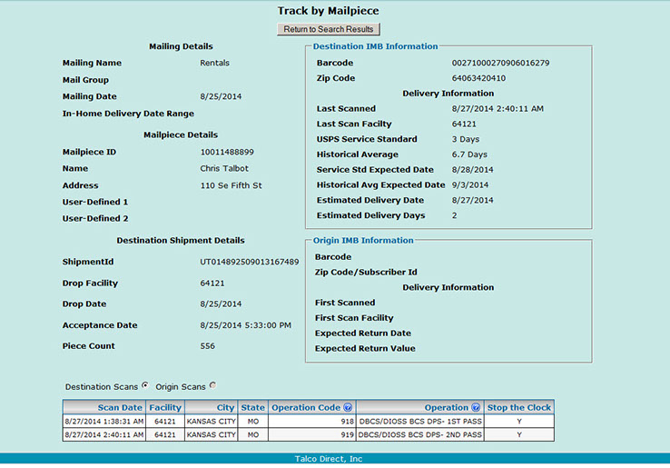Click barcode value 00271000270906016279
This screenshot has height=468, width=670.
click(x=500, y=63)
